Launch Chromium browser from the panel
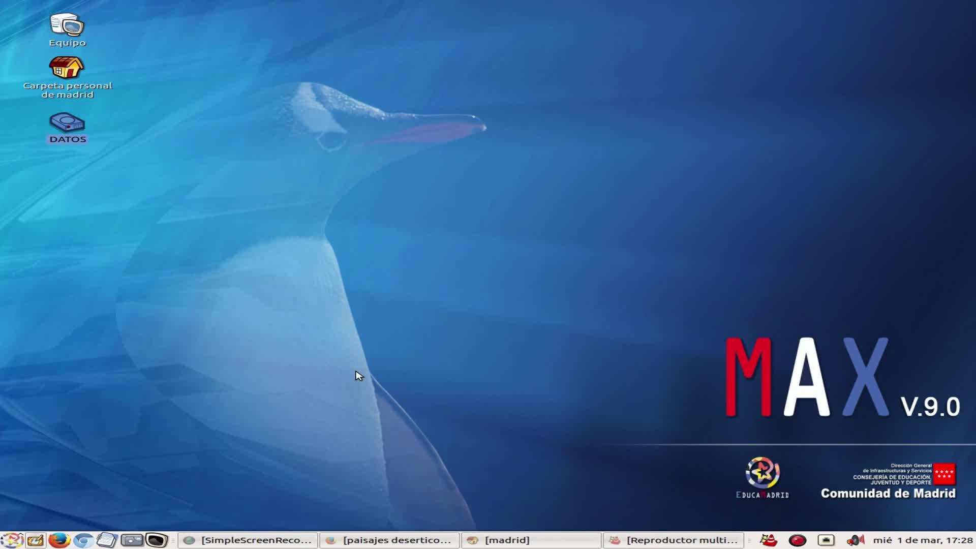Viewport: 976px width, 549px height. point(83,540)
